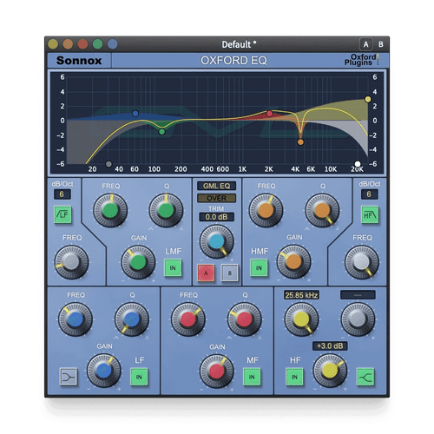Select the green LMF node on the graph
This screenshot has width=434, height=434.
coord(161,132)
